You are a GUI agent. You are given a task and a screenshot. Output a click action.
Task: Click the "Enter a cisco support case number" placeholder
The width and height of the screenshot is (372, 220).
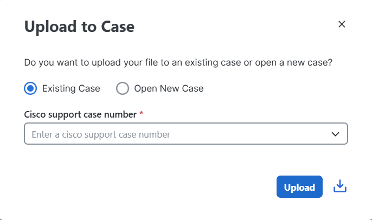(x=101, y=134)
